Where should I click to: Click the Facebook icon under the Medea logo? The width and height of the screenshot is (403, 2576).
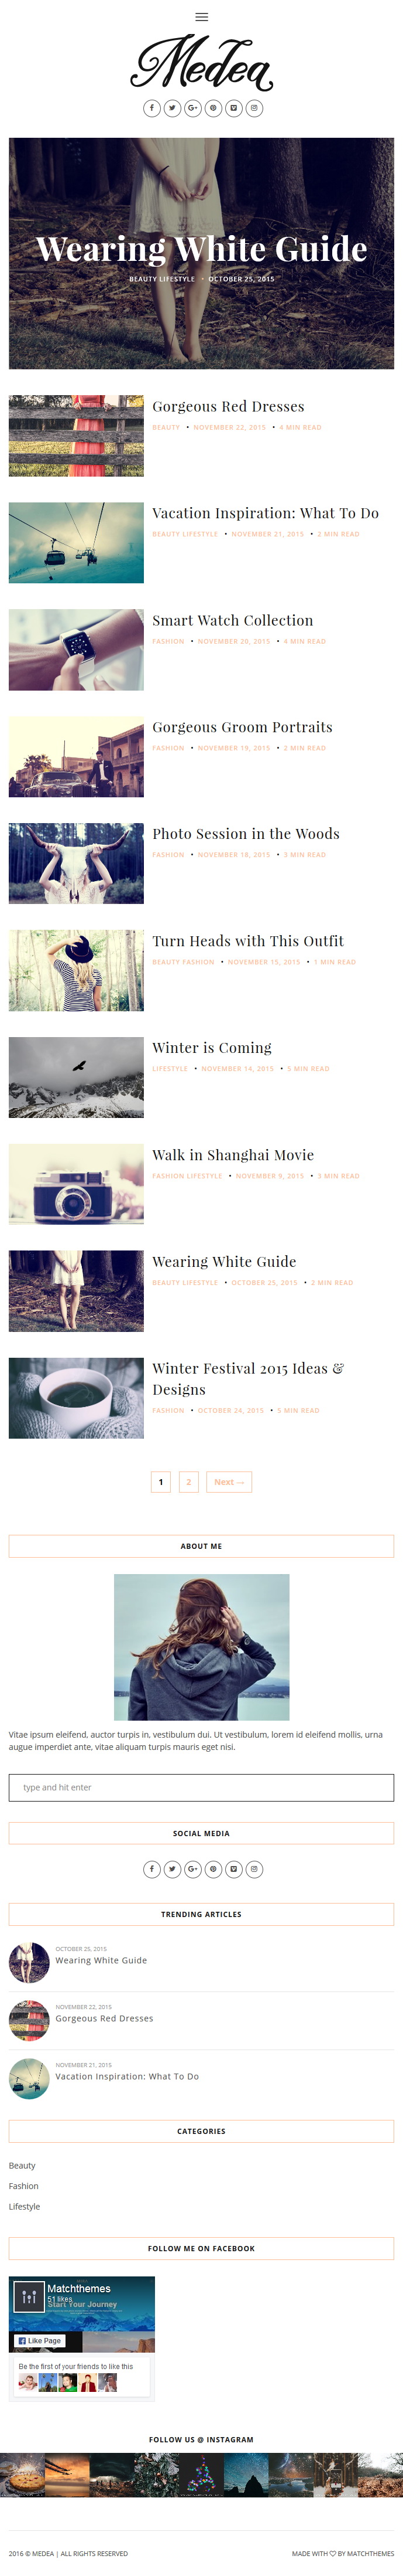coord(151,108)
